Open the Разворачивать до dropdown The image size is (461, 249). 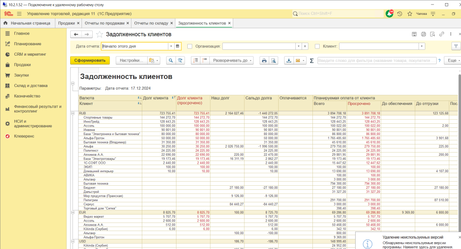232,61
